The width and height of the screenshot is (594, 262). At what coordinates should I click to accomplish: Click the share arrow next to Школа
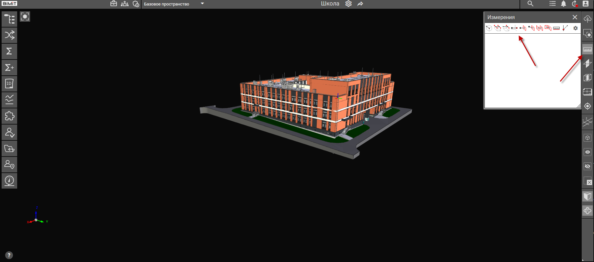tap(360, 4)
